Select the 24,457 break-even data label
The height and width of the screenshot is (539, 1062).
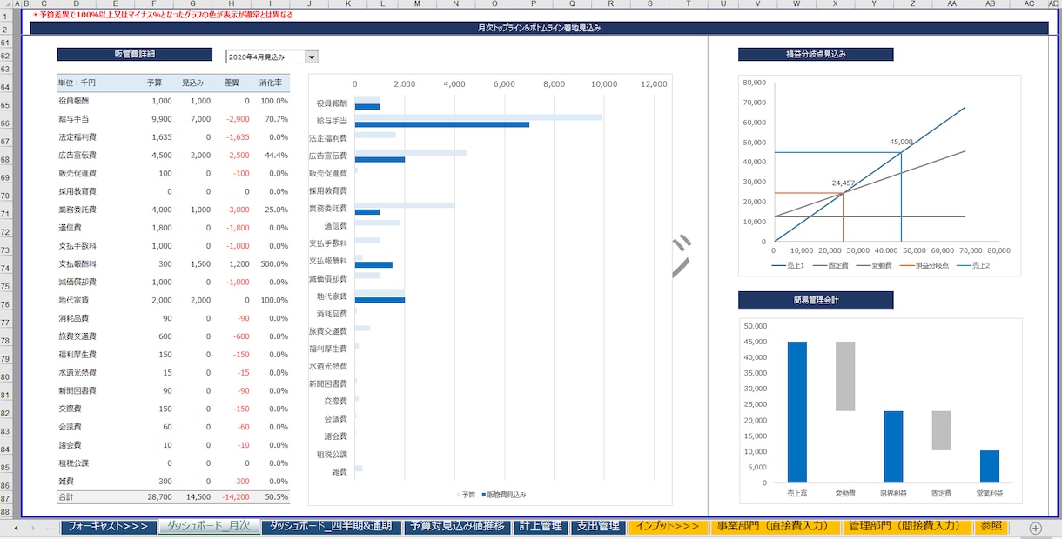tap(844, 183)
